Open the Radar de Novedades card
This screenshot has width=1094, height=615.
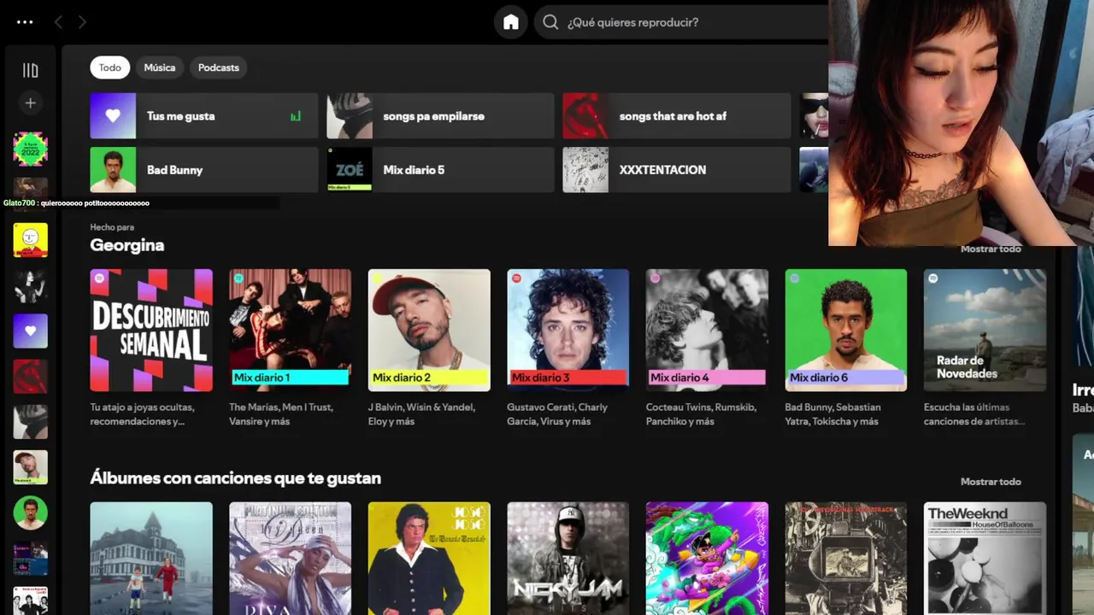[x=985, y=331]
